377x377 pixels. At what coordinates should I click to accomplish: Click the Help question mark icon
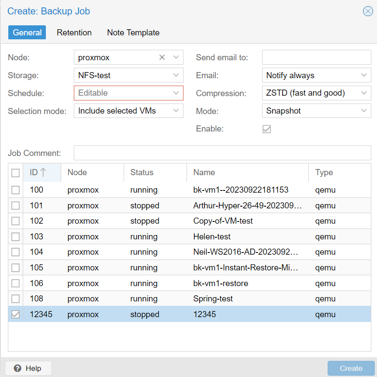coord(17,368)
